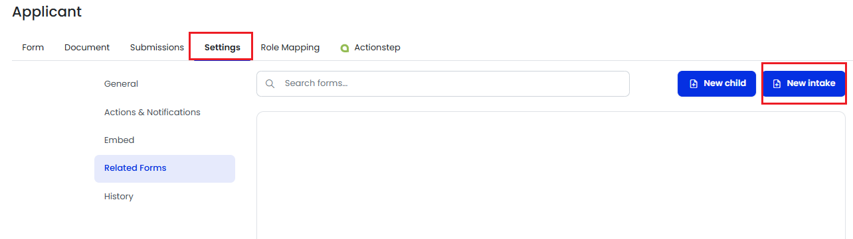Select the Related Forms sidebar item
Image resolution: width=853 pixels, height=239 pixels.
point(165,168)
